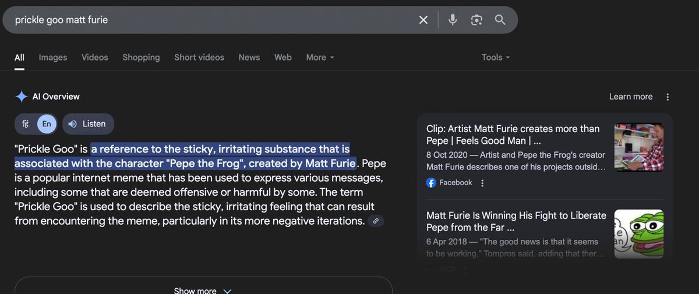
Task: Open the Tools dropdown
Action: [496, 57]
